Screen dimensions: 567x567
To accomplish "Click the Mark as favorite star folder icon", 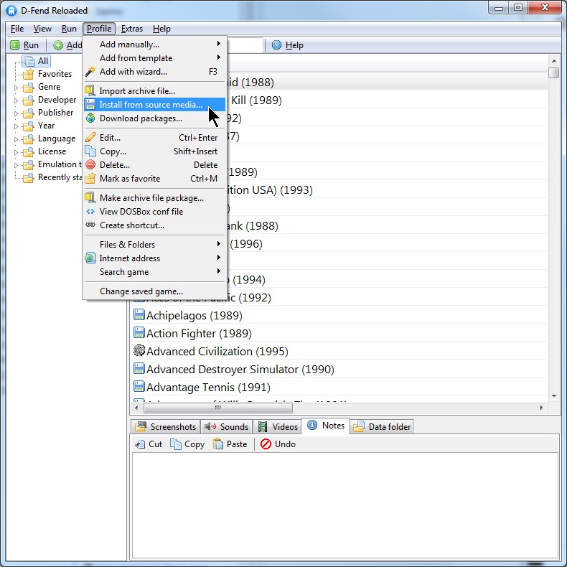I will click(90, 178).
